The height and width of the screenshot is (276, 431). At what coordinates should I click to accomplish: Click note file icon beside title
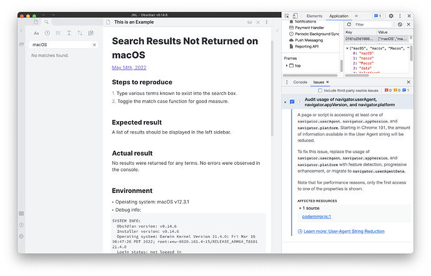point(108,22)
